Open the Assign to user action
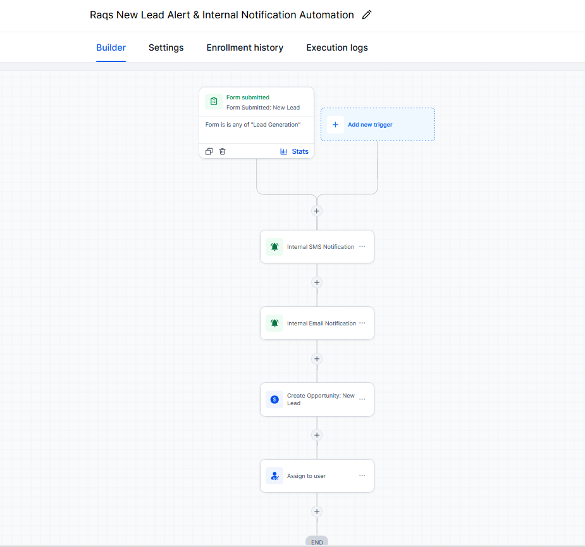The width and height of the screenshot is (585, 547). (x=317, y=475)
